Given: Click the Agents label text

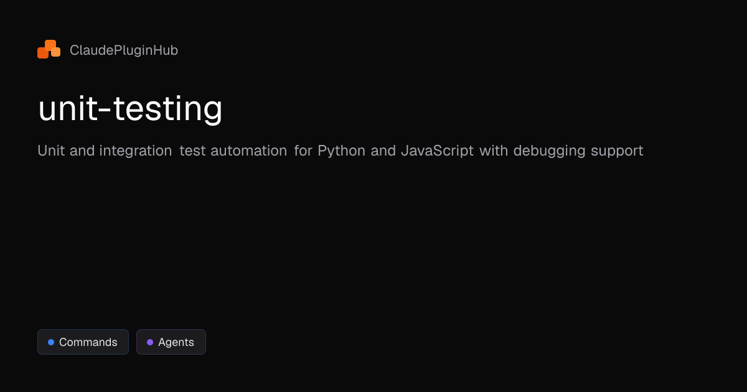Looking at the screenshot, I should point(176,342).
